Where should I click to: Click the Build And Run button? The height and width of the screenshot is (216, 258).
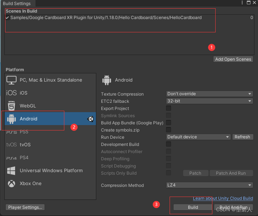pos(234,207)
